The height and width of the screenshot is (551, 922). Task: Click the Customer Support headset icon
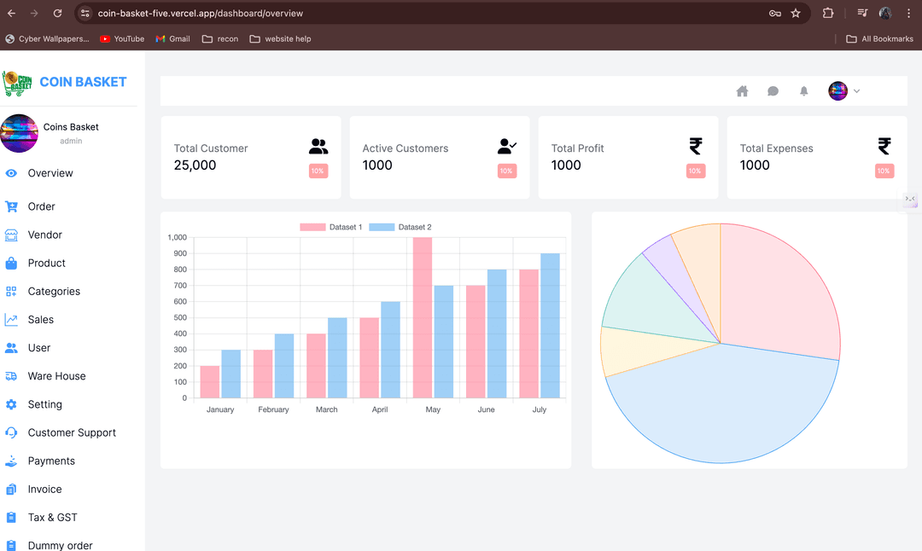click(11, 432)
